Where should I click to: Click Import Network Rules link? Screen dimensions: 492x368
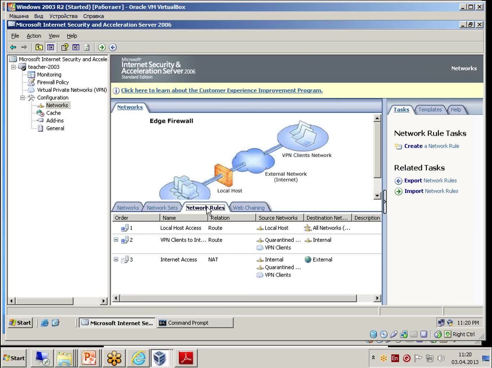click(431, 191)
